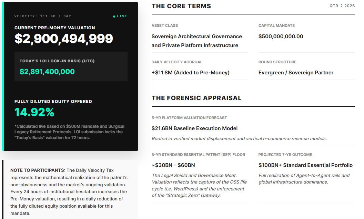Click the green LIVE status dot

coord(114,17)
